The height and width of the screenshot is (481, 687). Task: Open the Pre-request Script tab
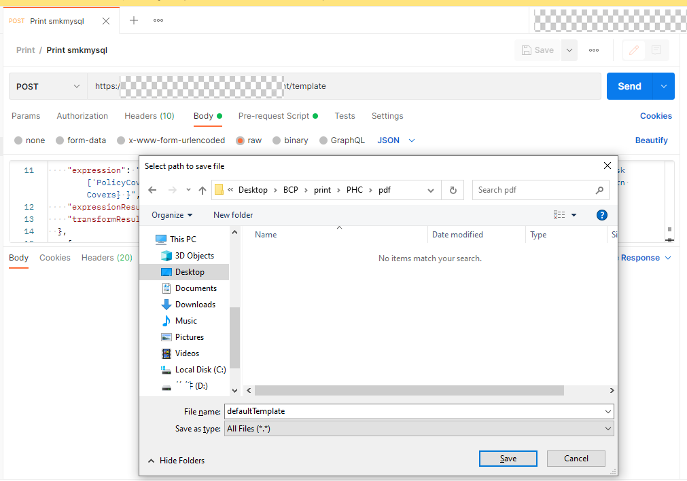click(x=273, y=116)
